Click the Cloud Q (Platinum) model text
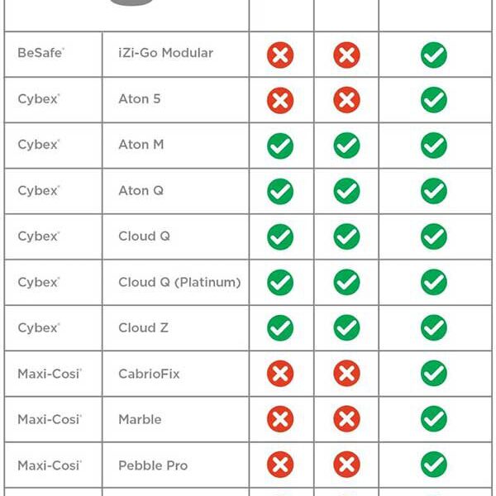This screenshot has width=496, height=496. tap(179, 282)
